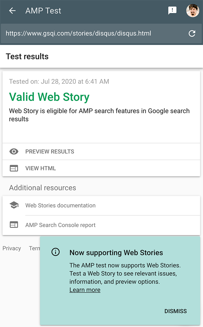
Task: Click the tested URL field
Action: (x=92, y=33)
